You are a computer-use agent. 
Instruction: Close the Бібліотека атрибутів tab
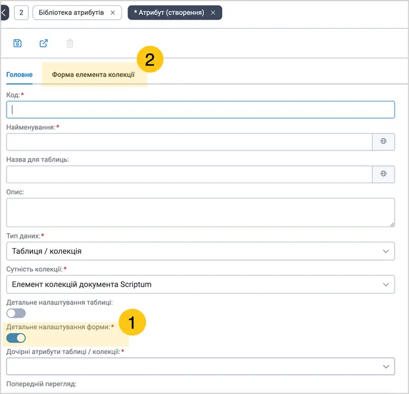coord(112,12)
